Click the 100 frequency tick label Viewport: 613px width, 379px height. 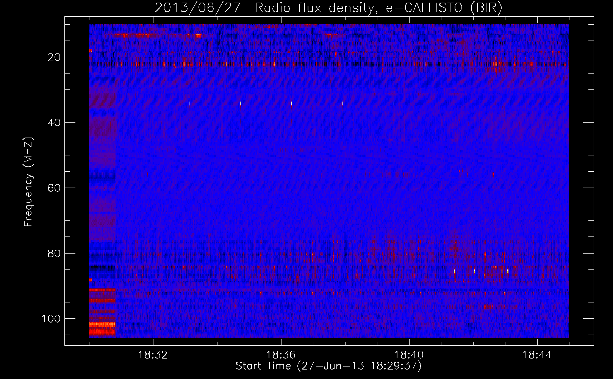click(x=51, y=319)
